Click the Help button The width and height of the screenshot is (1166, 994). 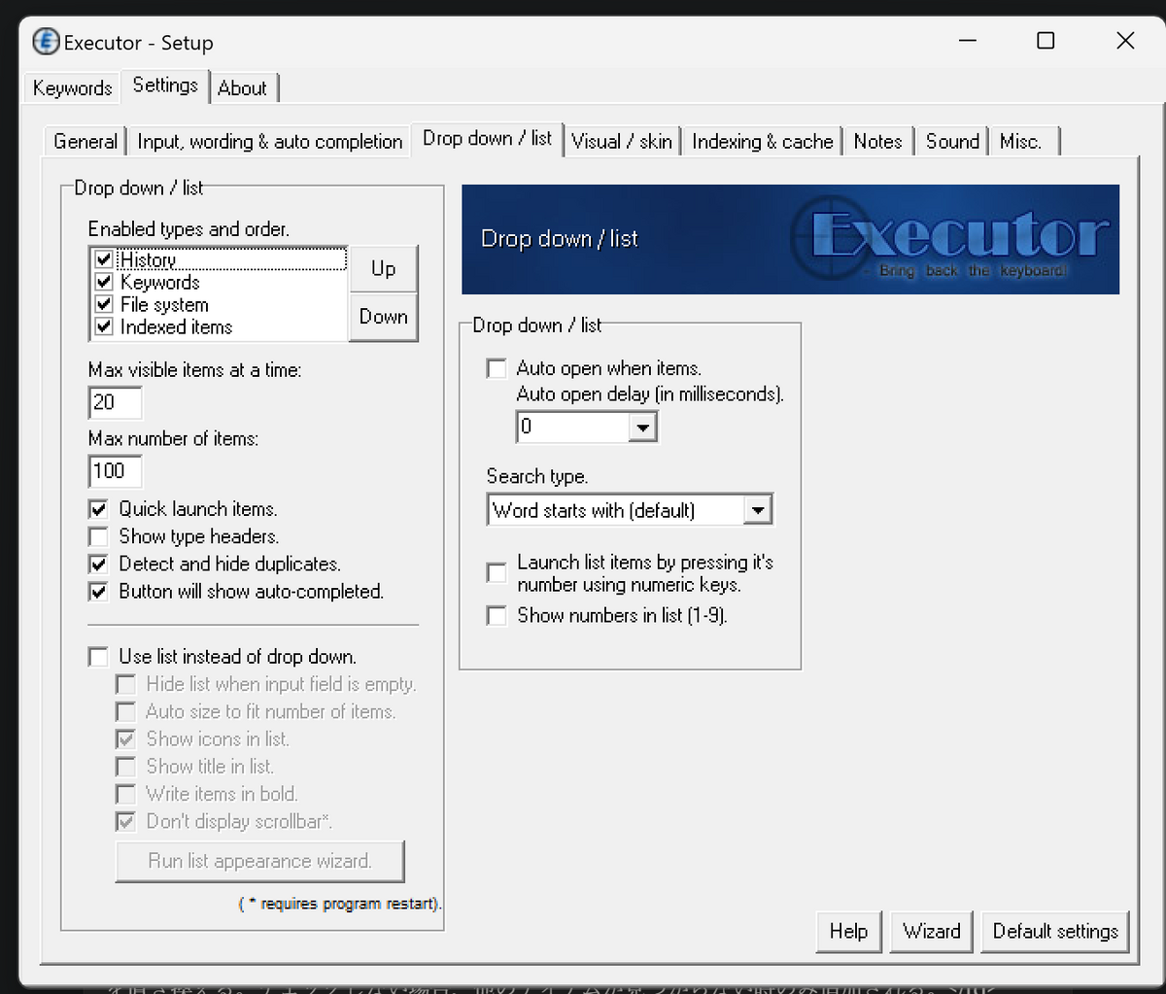tap(848, 931)
